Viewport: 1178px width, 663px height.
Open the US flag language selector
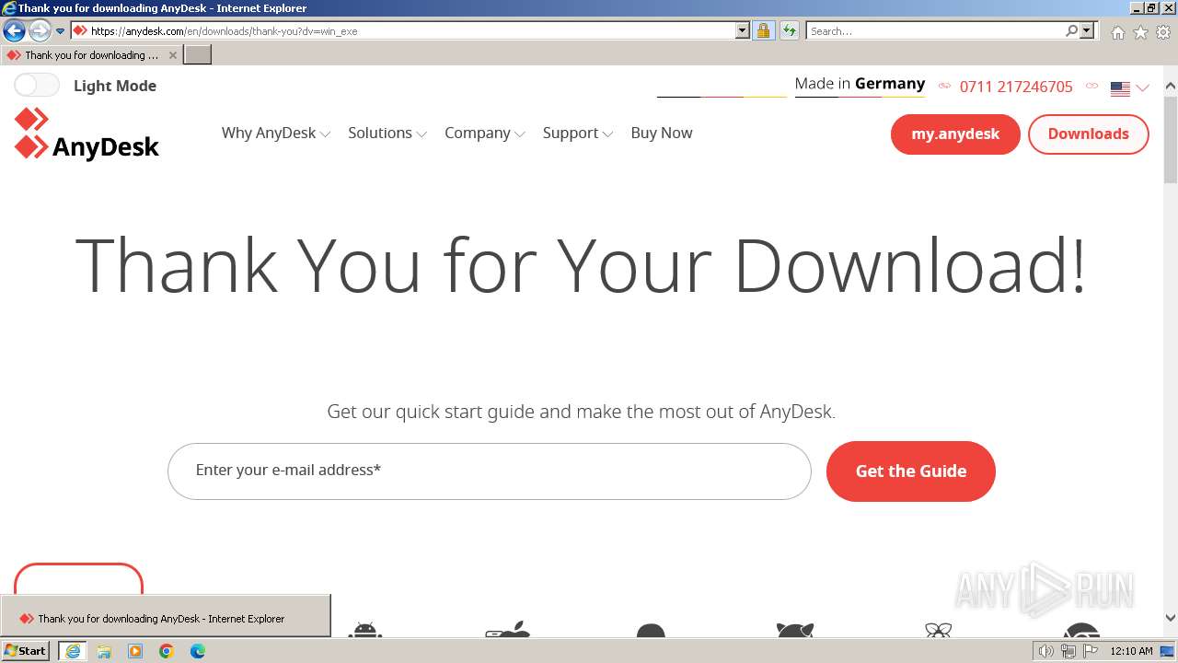pos(1129,88)
